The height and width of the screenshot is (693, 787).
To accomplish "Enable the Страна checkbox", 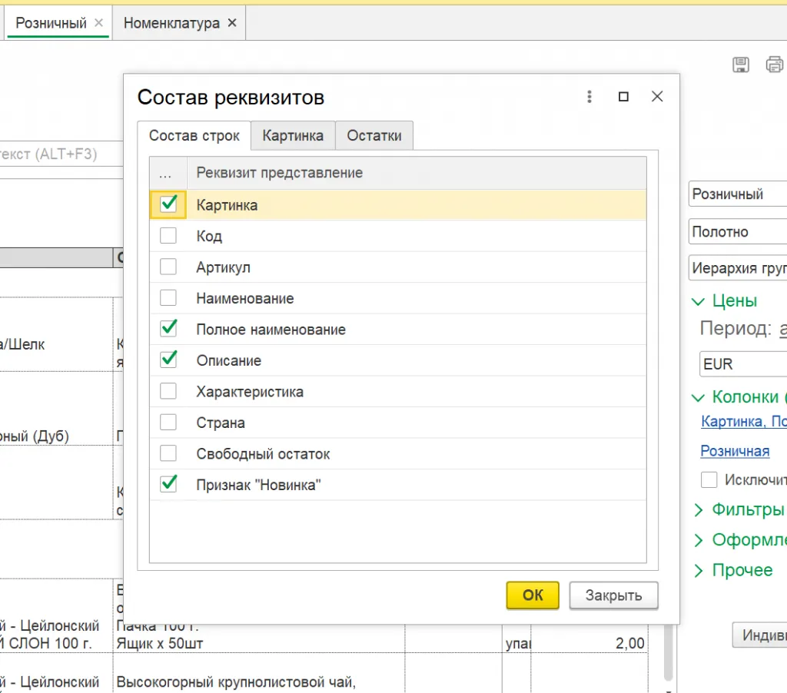I will click(168, 422).
